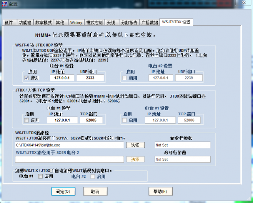Switch to the 功能键 tab
253x203 pixels.
[25, 23]
